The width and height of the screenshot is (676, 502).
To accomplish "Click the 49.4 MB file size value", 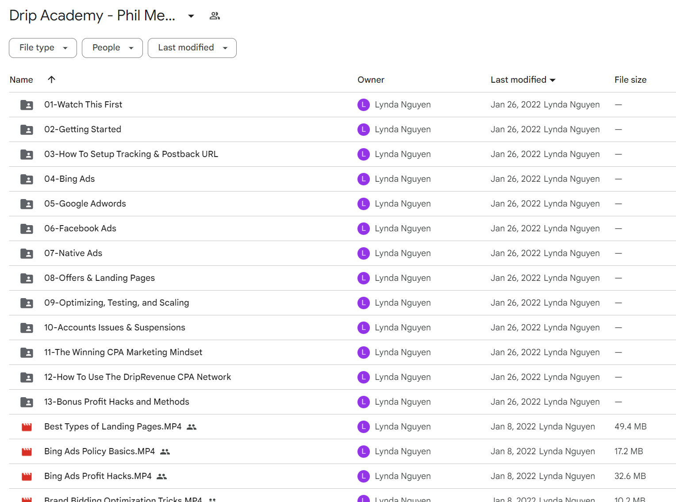I will click(630, 426).
